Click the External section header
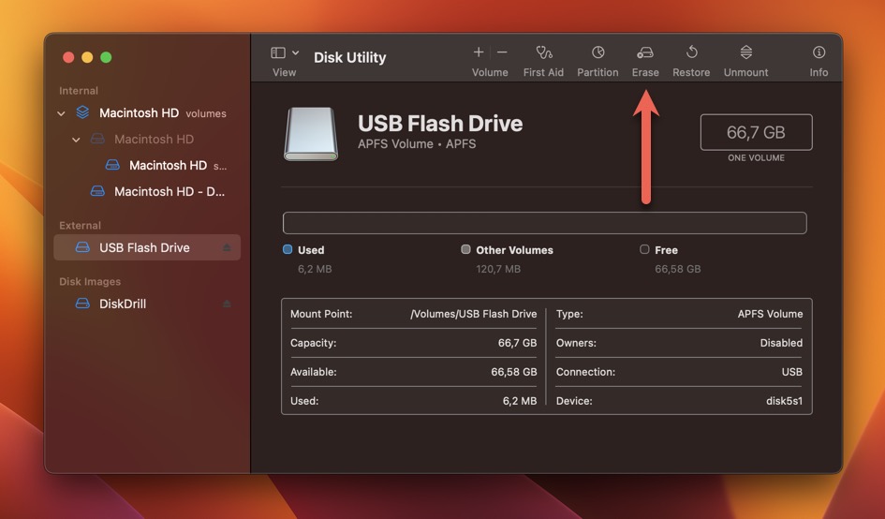This screenshot has width=885, height=519. (81, 226)
